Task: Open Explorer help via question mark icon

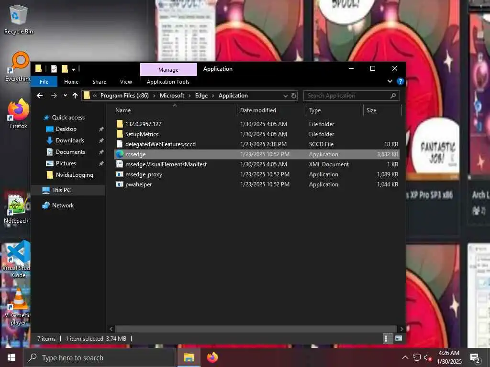Action: [401, 81]
